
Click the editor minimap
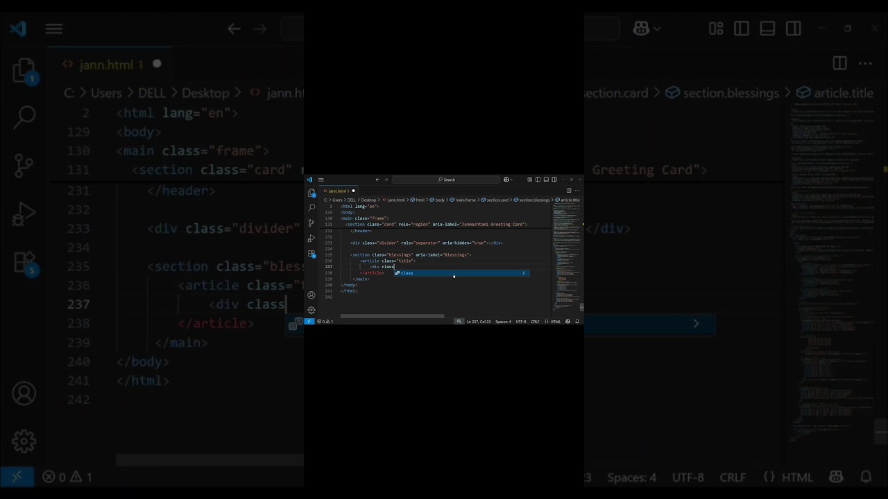565,256
